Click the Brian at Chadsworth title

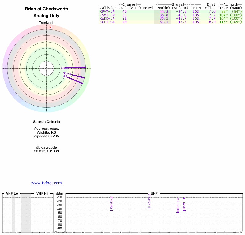(x=47, y=9)
